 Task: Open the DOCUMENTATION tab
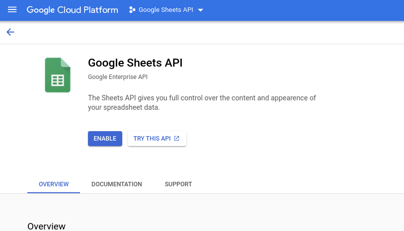(x=117, y=184)
